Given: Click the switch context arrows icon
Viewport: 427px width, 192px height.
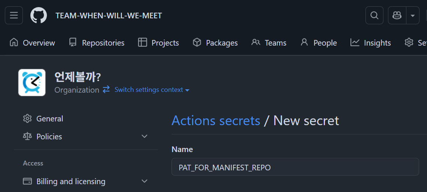Looking at the screenshot, I should coord(106,90).
